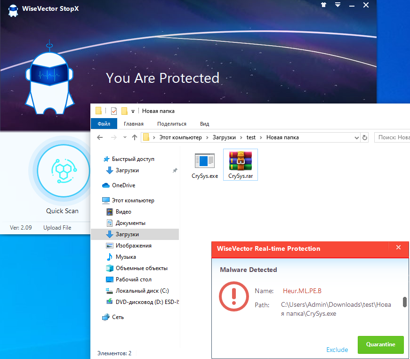Screen dimensions: 410x359
Task: Select pinned Загрузки under Быстрый доступ
Action: [127, 170]
